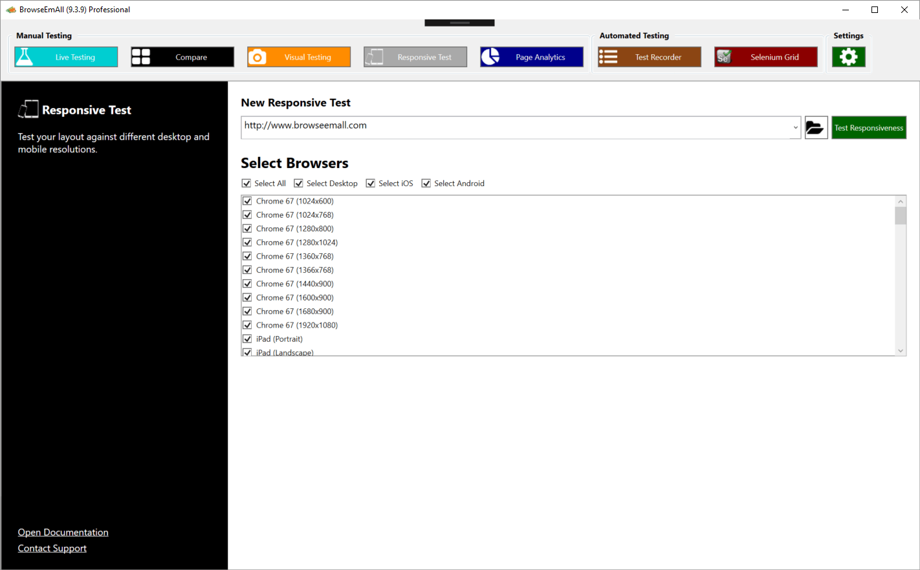Toggle the Select Android checkbox

[426, 184]
